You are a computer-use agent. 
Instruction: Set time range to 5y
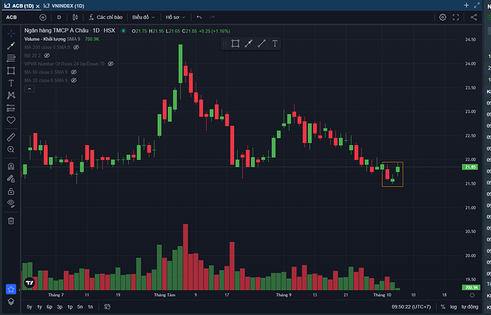[29, 307]
